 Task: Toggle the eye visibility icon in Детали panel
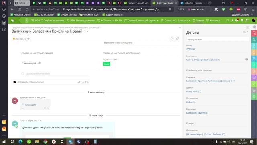pyautogui.click(x=245, y=32)
